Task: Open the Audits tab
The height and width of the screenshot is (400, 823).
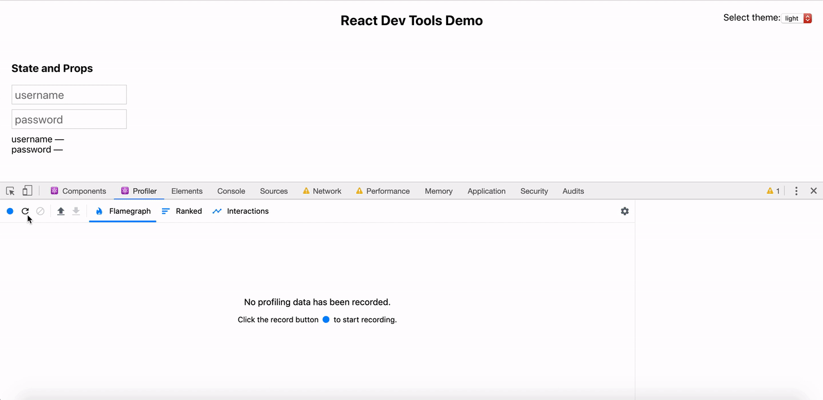Action: 574,191
